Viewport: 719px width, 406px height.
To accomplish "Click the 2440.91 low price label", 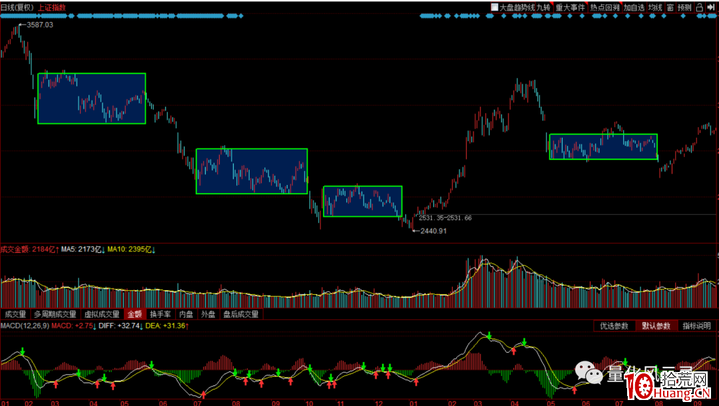I will [x=433, y=231].
